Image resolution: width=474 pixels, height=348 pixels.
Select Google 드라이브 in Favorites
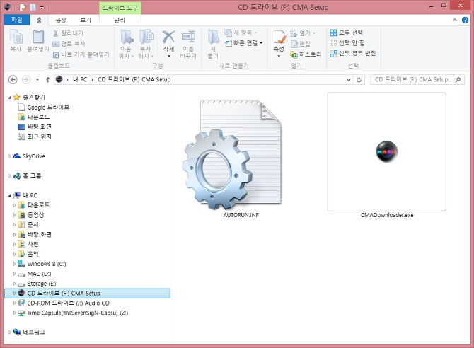pyautogui.click(x=44, y=108)
